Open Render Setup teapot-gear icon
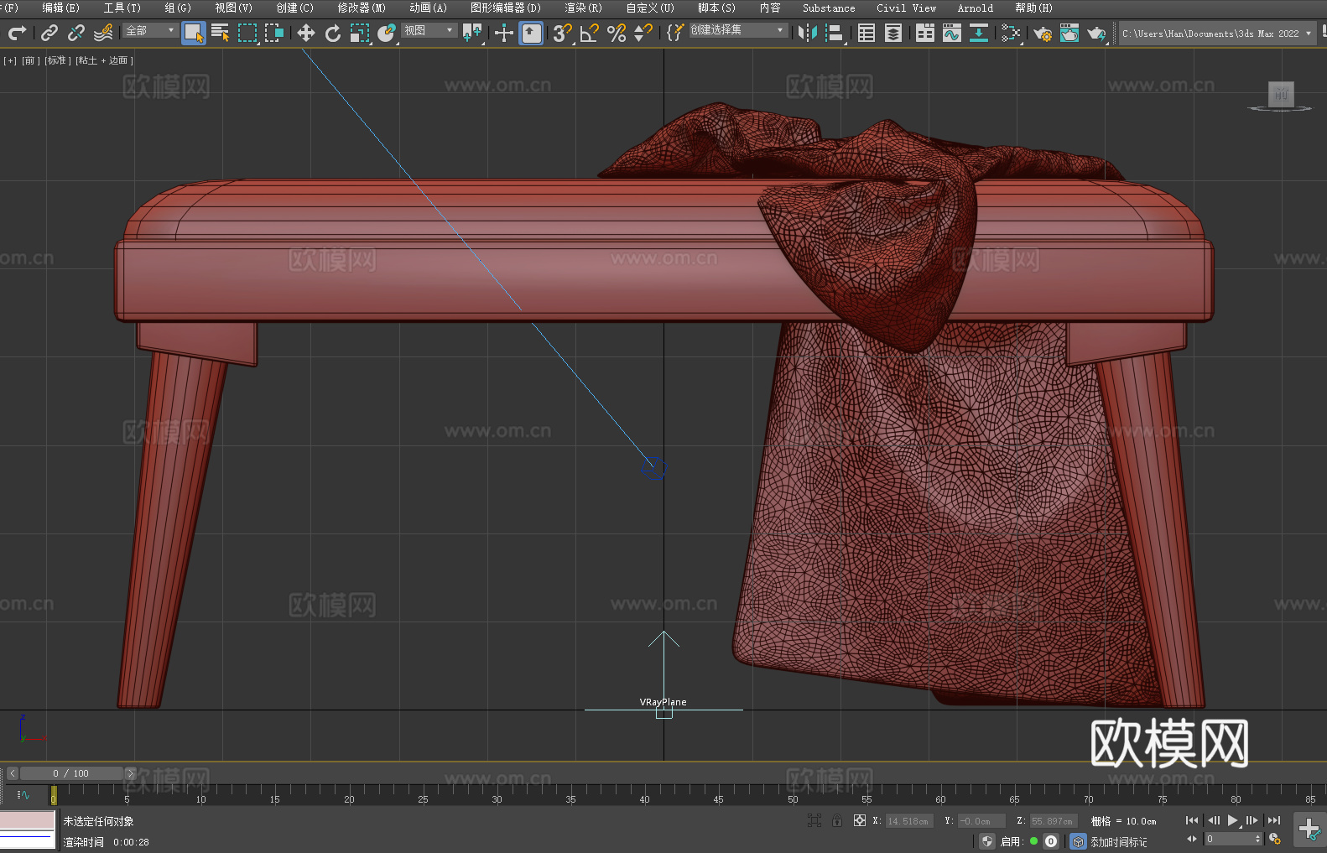This screenshot has height=853, width=1327. pos(1043,33)
